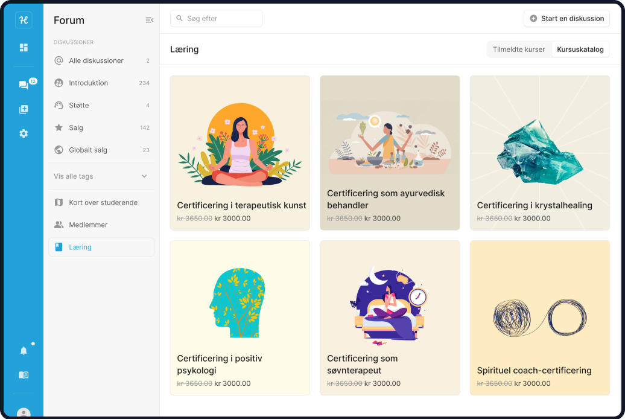Expand the Vis alle tags chevron
The image size is (625, 419).
point(144,176)
